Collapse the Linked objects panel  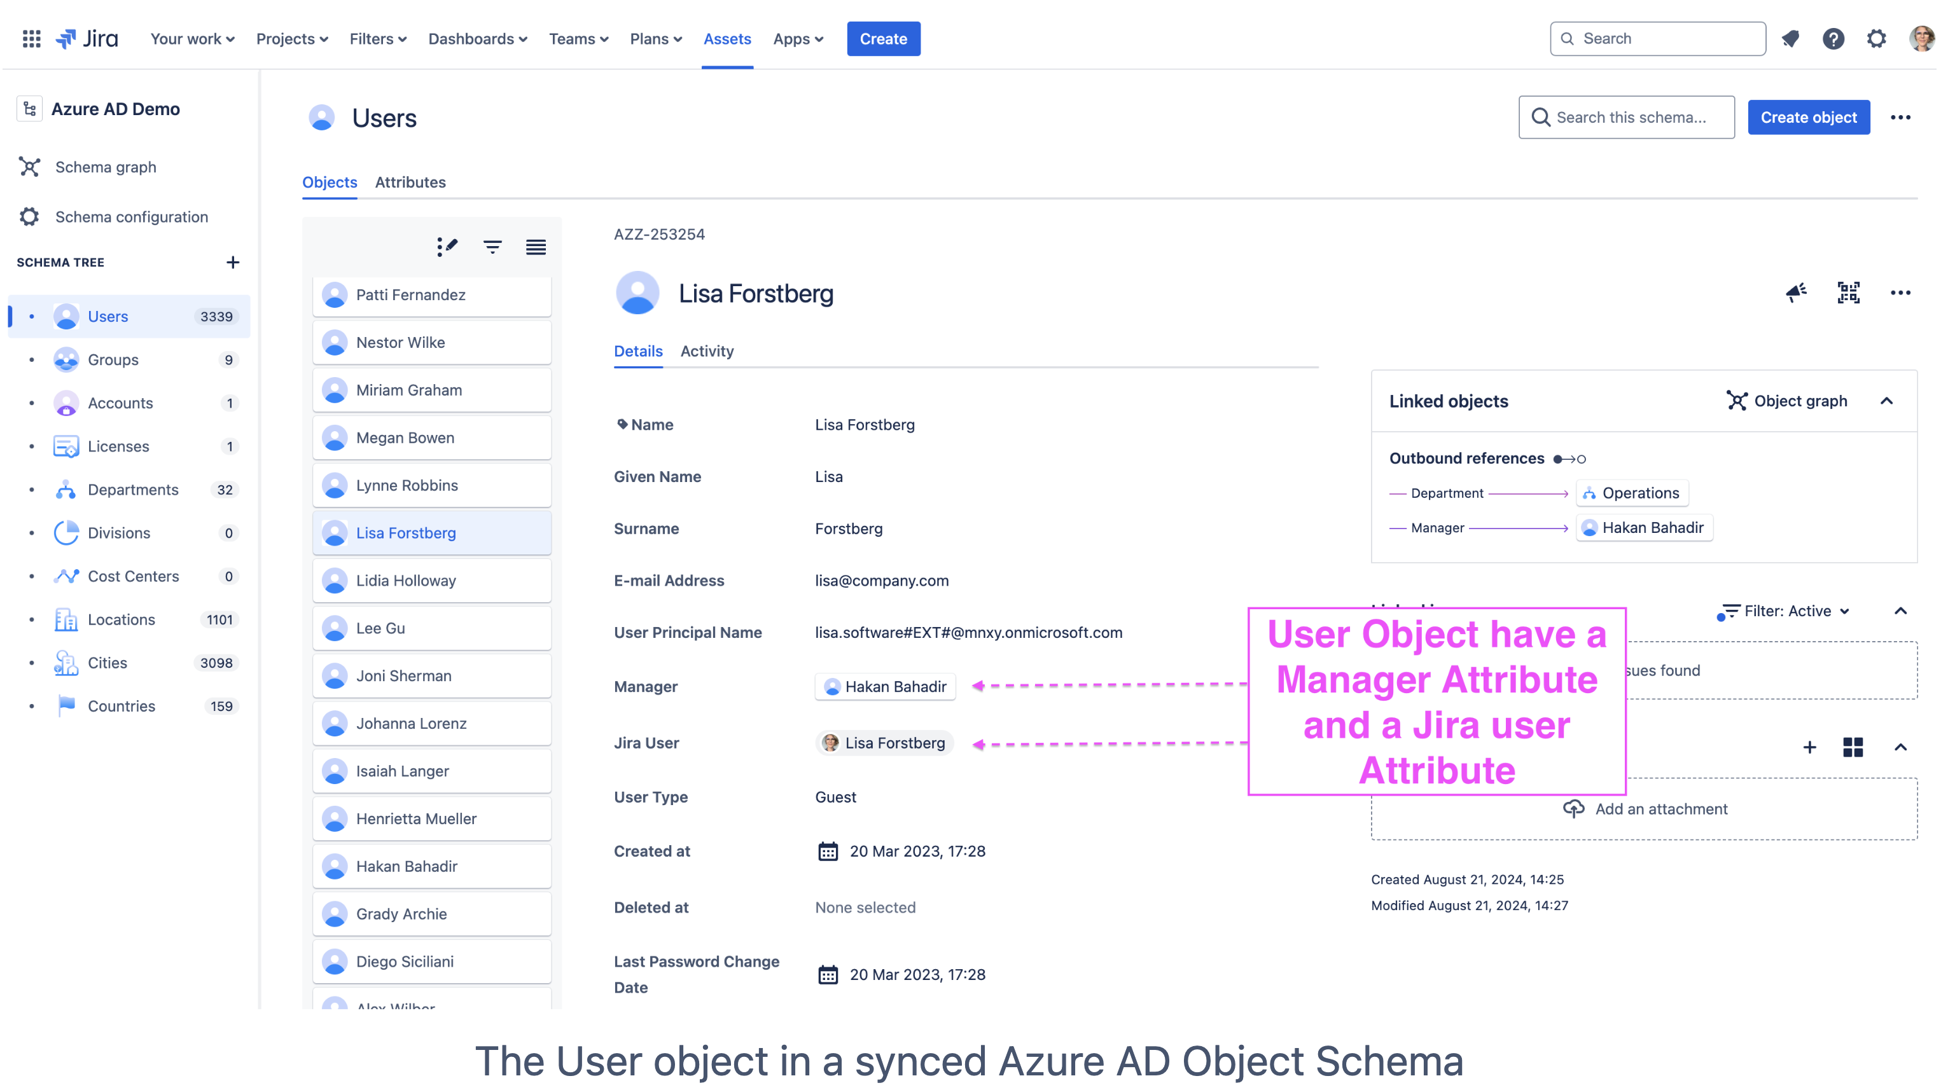(1887, 401)
